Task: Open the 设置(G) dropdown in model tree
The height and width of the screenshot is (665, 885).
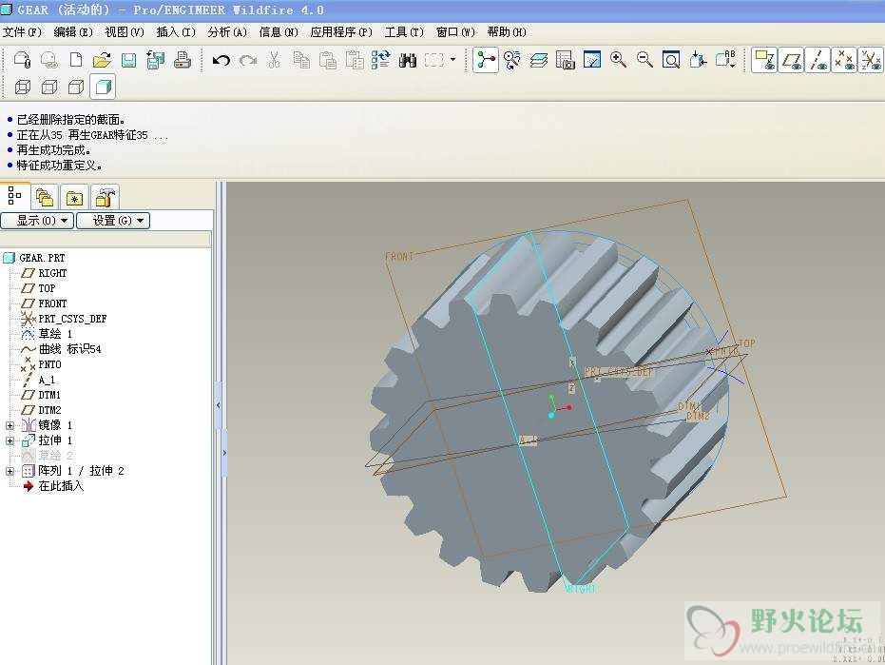Action: (x=113, y=221)
